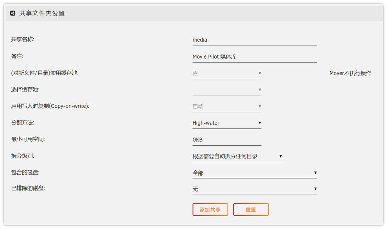
Task: Open the 使用缓存池 dropdown showing 否
Action: pyautogui.click(x=227, y=73)
